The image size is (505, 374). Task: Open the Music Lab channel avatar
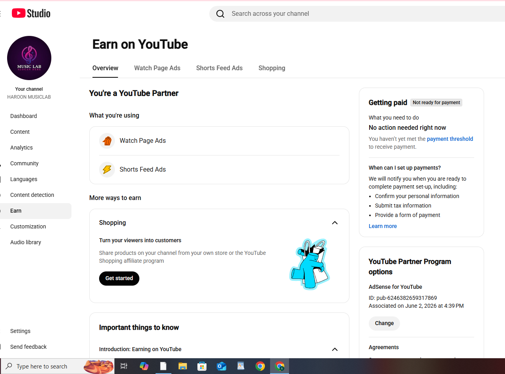coord(29,58)
